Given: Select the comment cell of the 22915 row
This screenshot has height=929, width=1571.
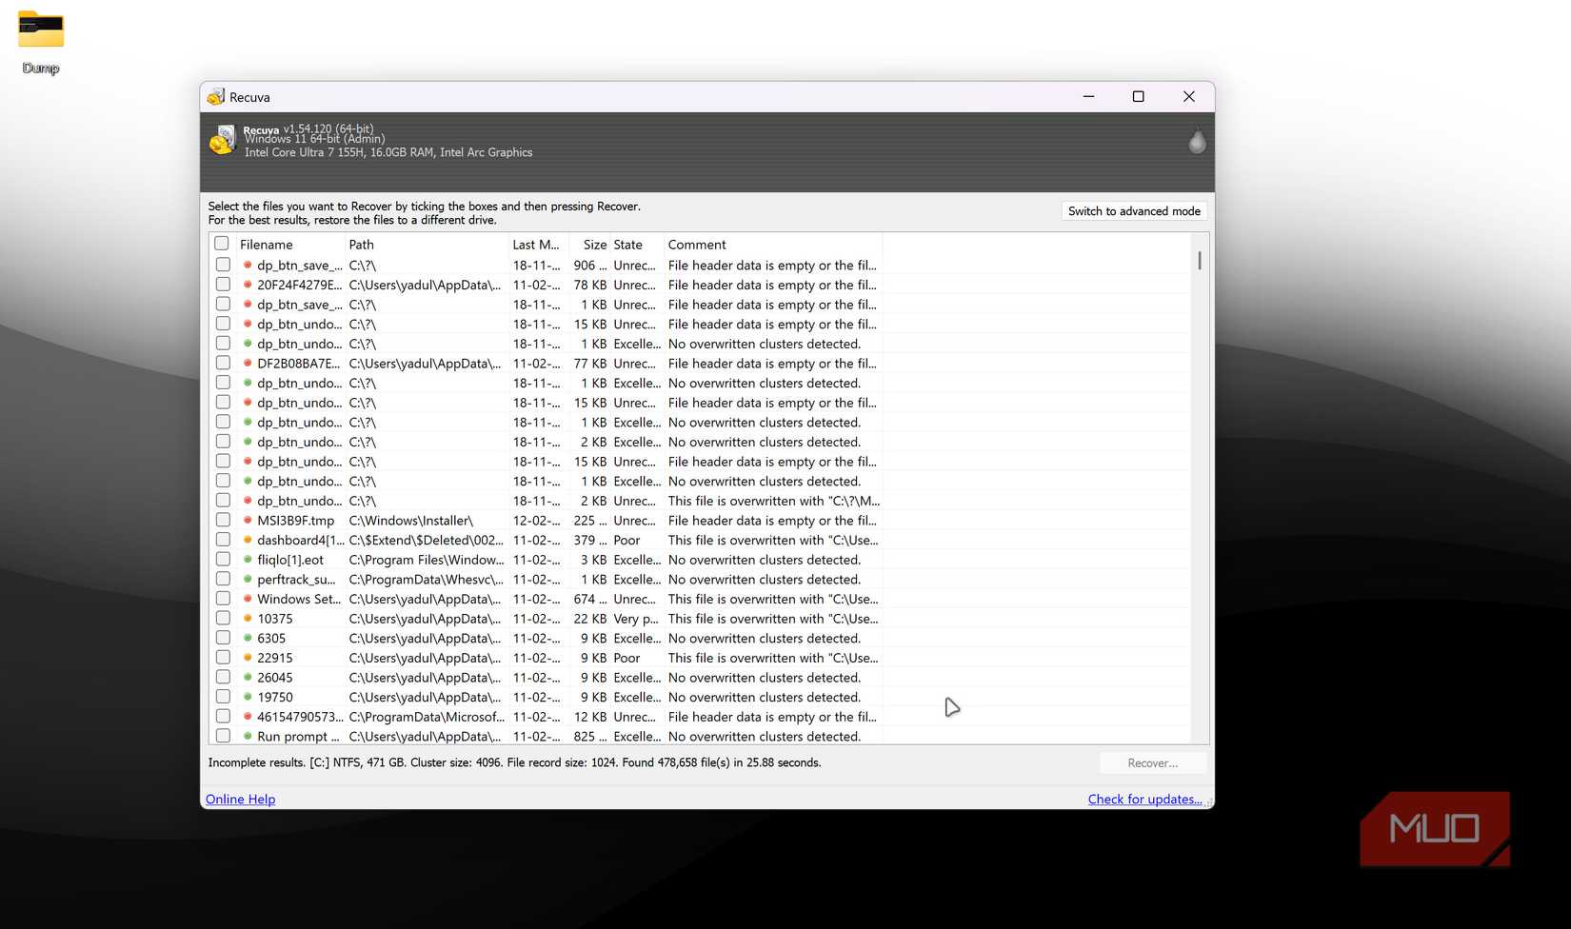Looking at the screenshot, I should pos(773,658).
